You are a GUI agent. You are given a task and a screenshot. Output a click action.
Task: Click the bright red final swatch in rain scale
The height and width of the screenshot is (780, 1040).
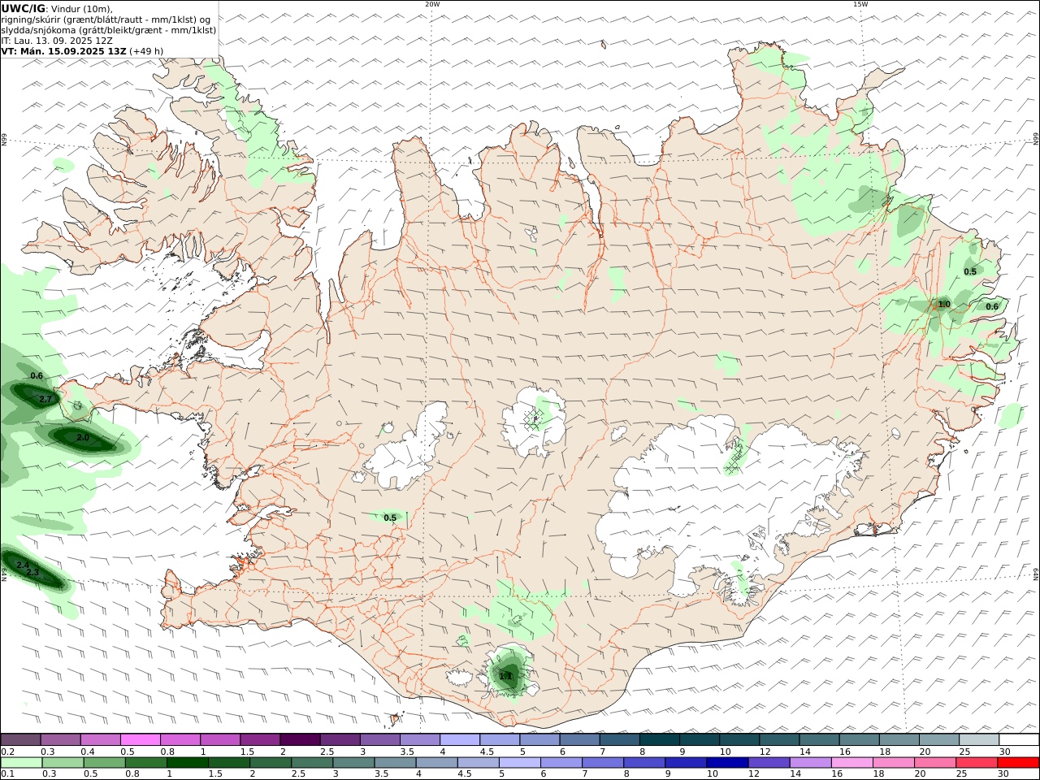click(1018, 763)
